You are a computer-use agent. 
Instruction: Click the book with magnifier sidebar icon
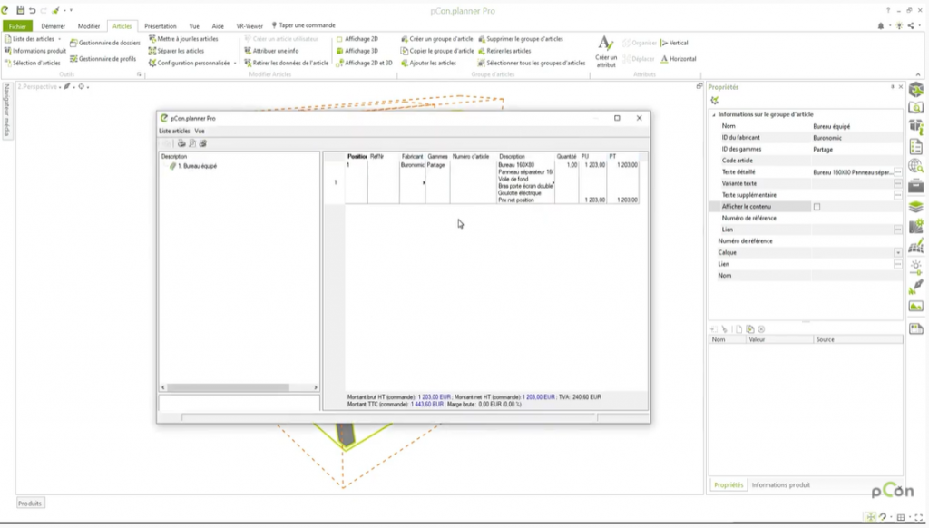(x=916, y=108)
